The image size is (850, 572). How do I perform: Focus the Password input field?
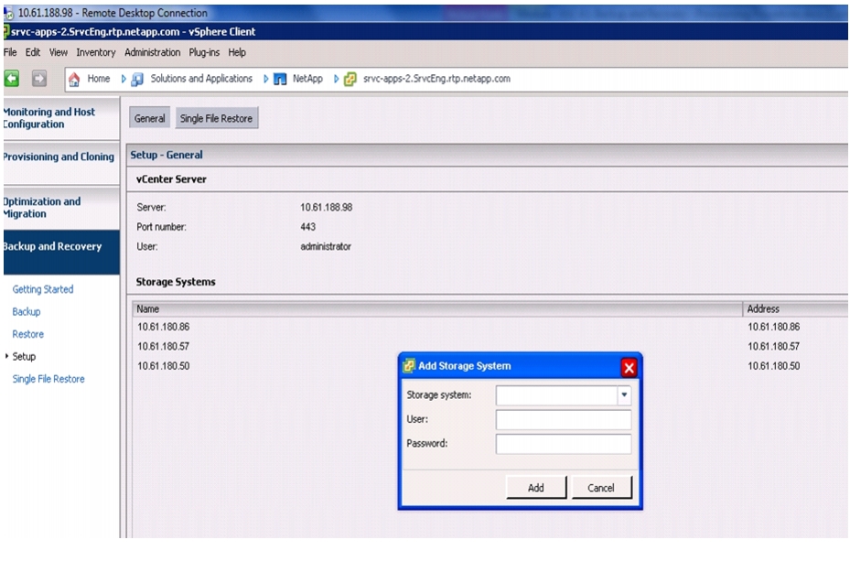(564, 444)
